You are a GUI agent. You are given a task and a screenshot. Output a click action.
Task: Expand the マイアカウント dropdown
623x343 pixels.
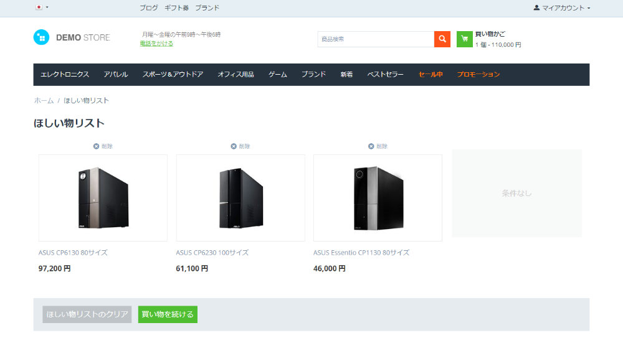pyautogui.click(x=562, y=7)
